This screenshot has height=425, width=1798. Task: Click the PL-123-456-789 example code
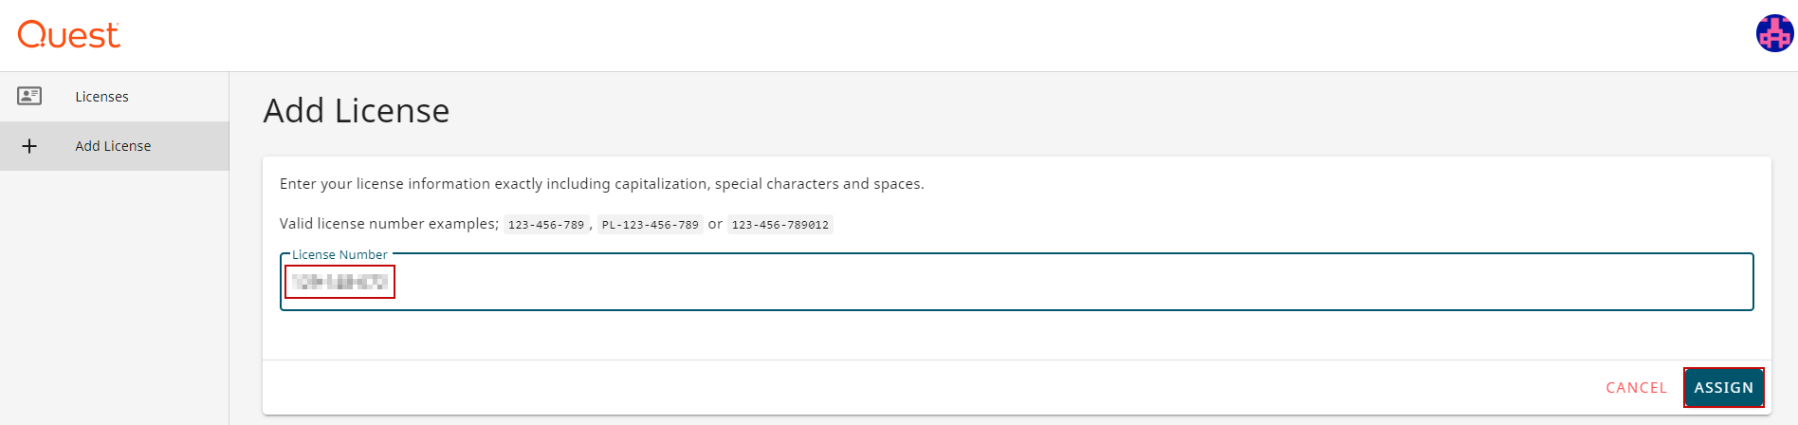(x=651, y=225)
